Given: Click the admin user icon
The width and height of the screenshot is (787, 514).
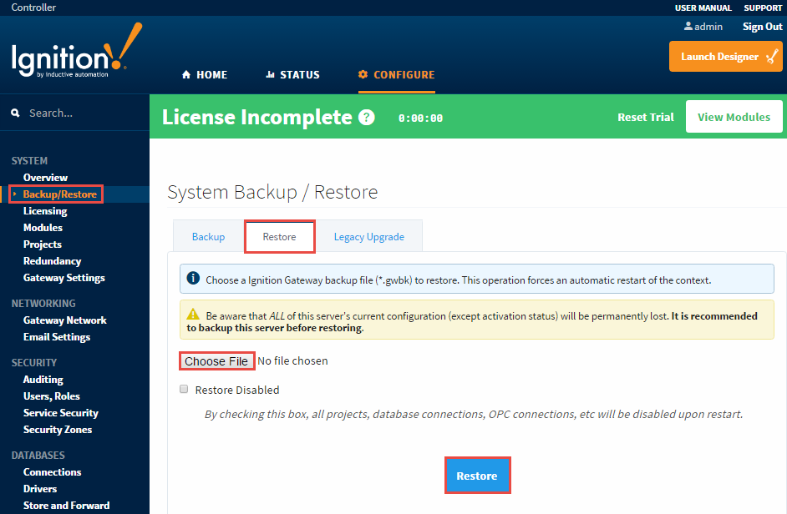Looking at the screenshot, I should click(x=687, y=26).
